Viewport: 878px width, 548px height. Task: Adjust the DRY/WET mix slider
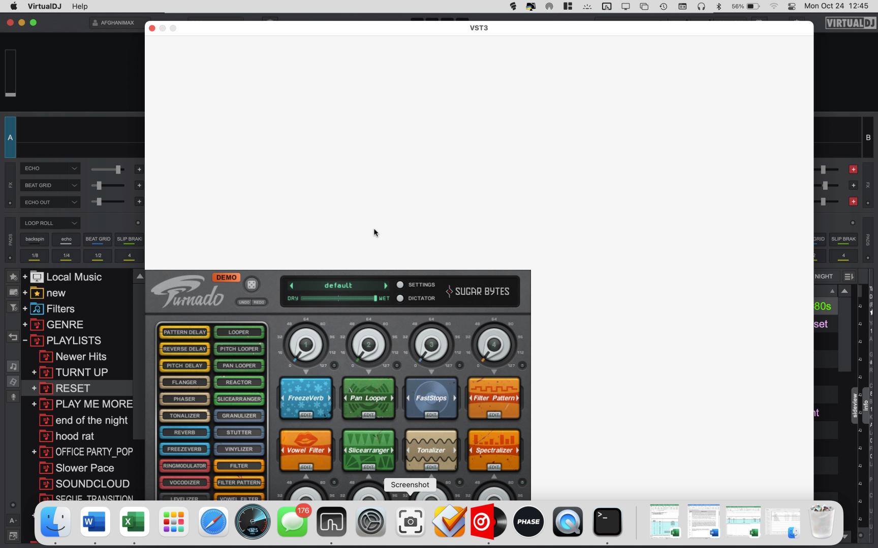(339, 298)
